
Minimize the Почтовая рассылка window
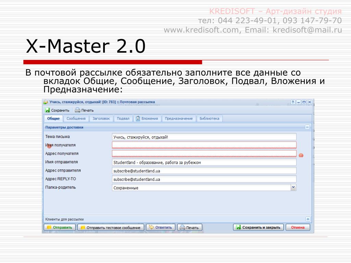[299, 102]
